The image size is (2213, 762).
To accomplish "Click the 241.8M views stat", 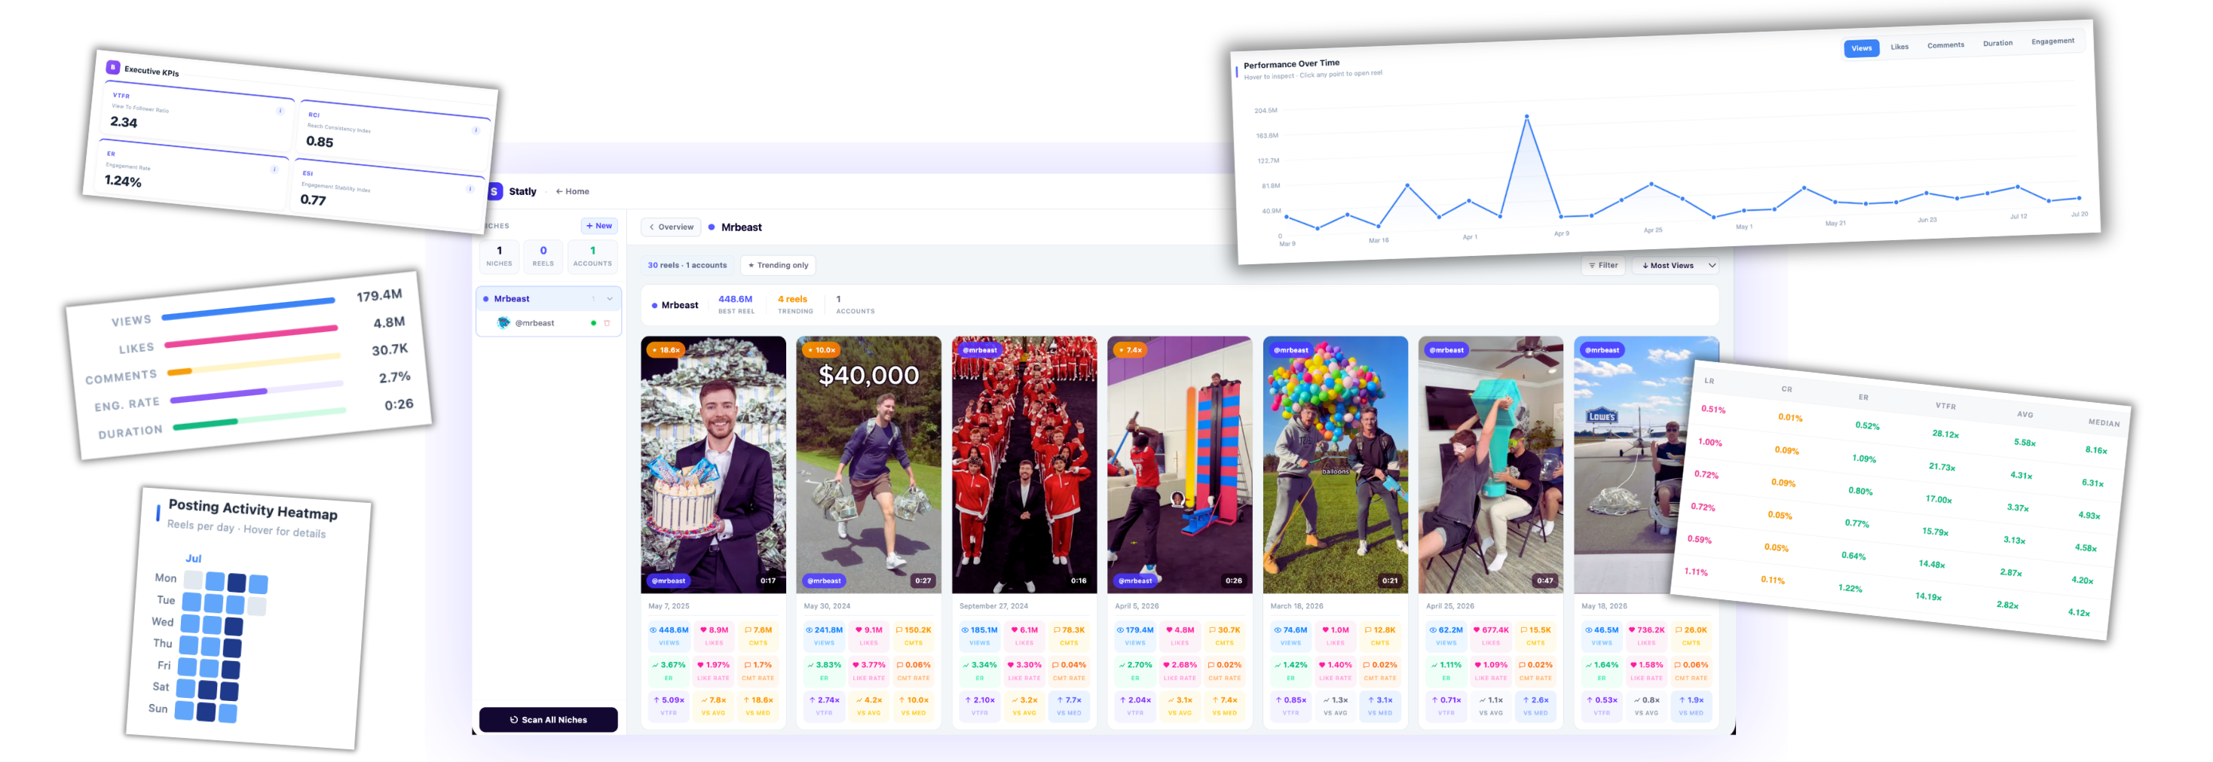I will pyautogui.click(x=825, y=635).
